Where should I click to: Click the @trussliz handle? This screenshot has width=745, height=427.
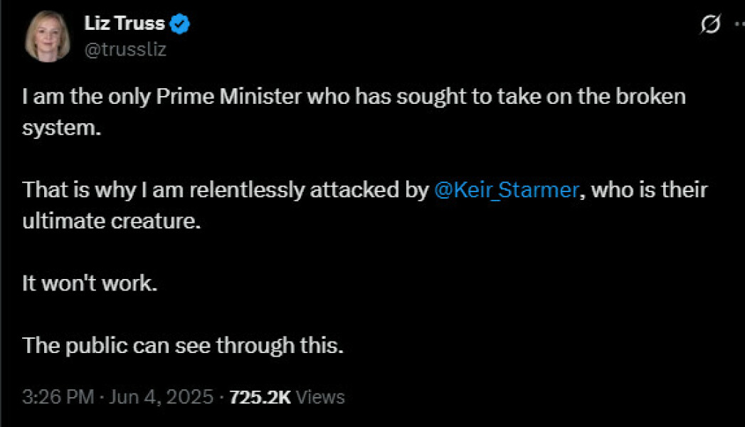click(126, 49)
